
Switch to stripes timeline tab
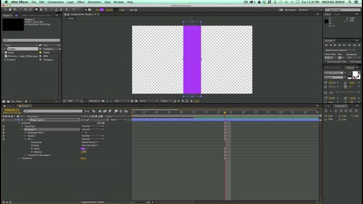(x=25, y=106)
